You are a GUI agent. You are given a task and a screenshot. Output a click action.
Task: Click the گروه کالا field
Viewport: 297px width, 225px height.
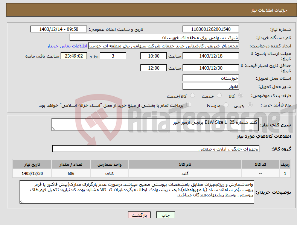click(x=156, y=149)
